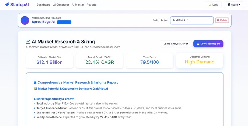The image size is (248, 126).
Task: Click the trash icon in Delete button
Action: [x=218, y=20]
